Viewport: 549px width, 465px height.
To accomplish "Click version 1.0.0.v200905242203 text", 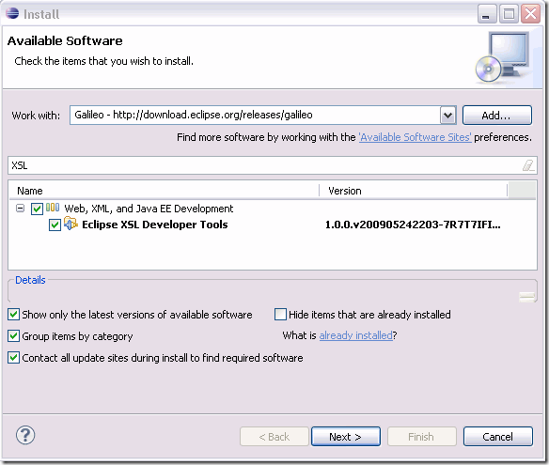I will (413, 225).
